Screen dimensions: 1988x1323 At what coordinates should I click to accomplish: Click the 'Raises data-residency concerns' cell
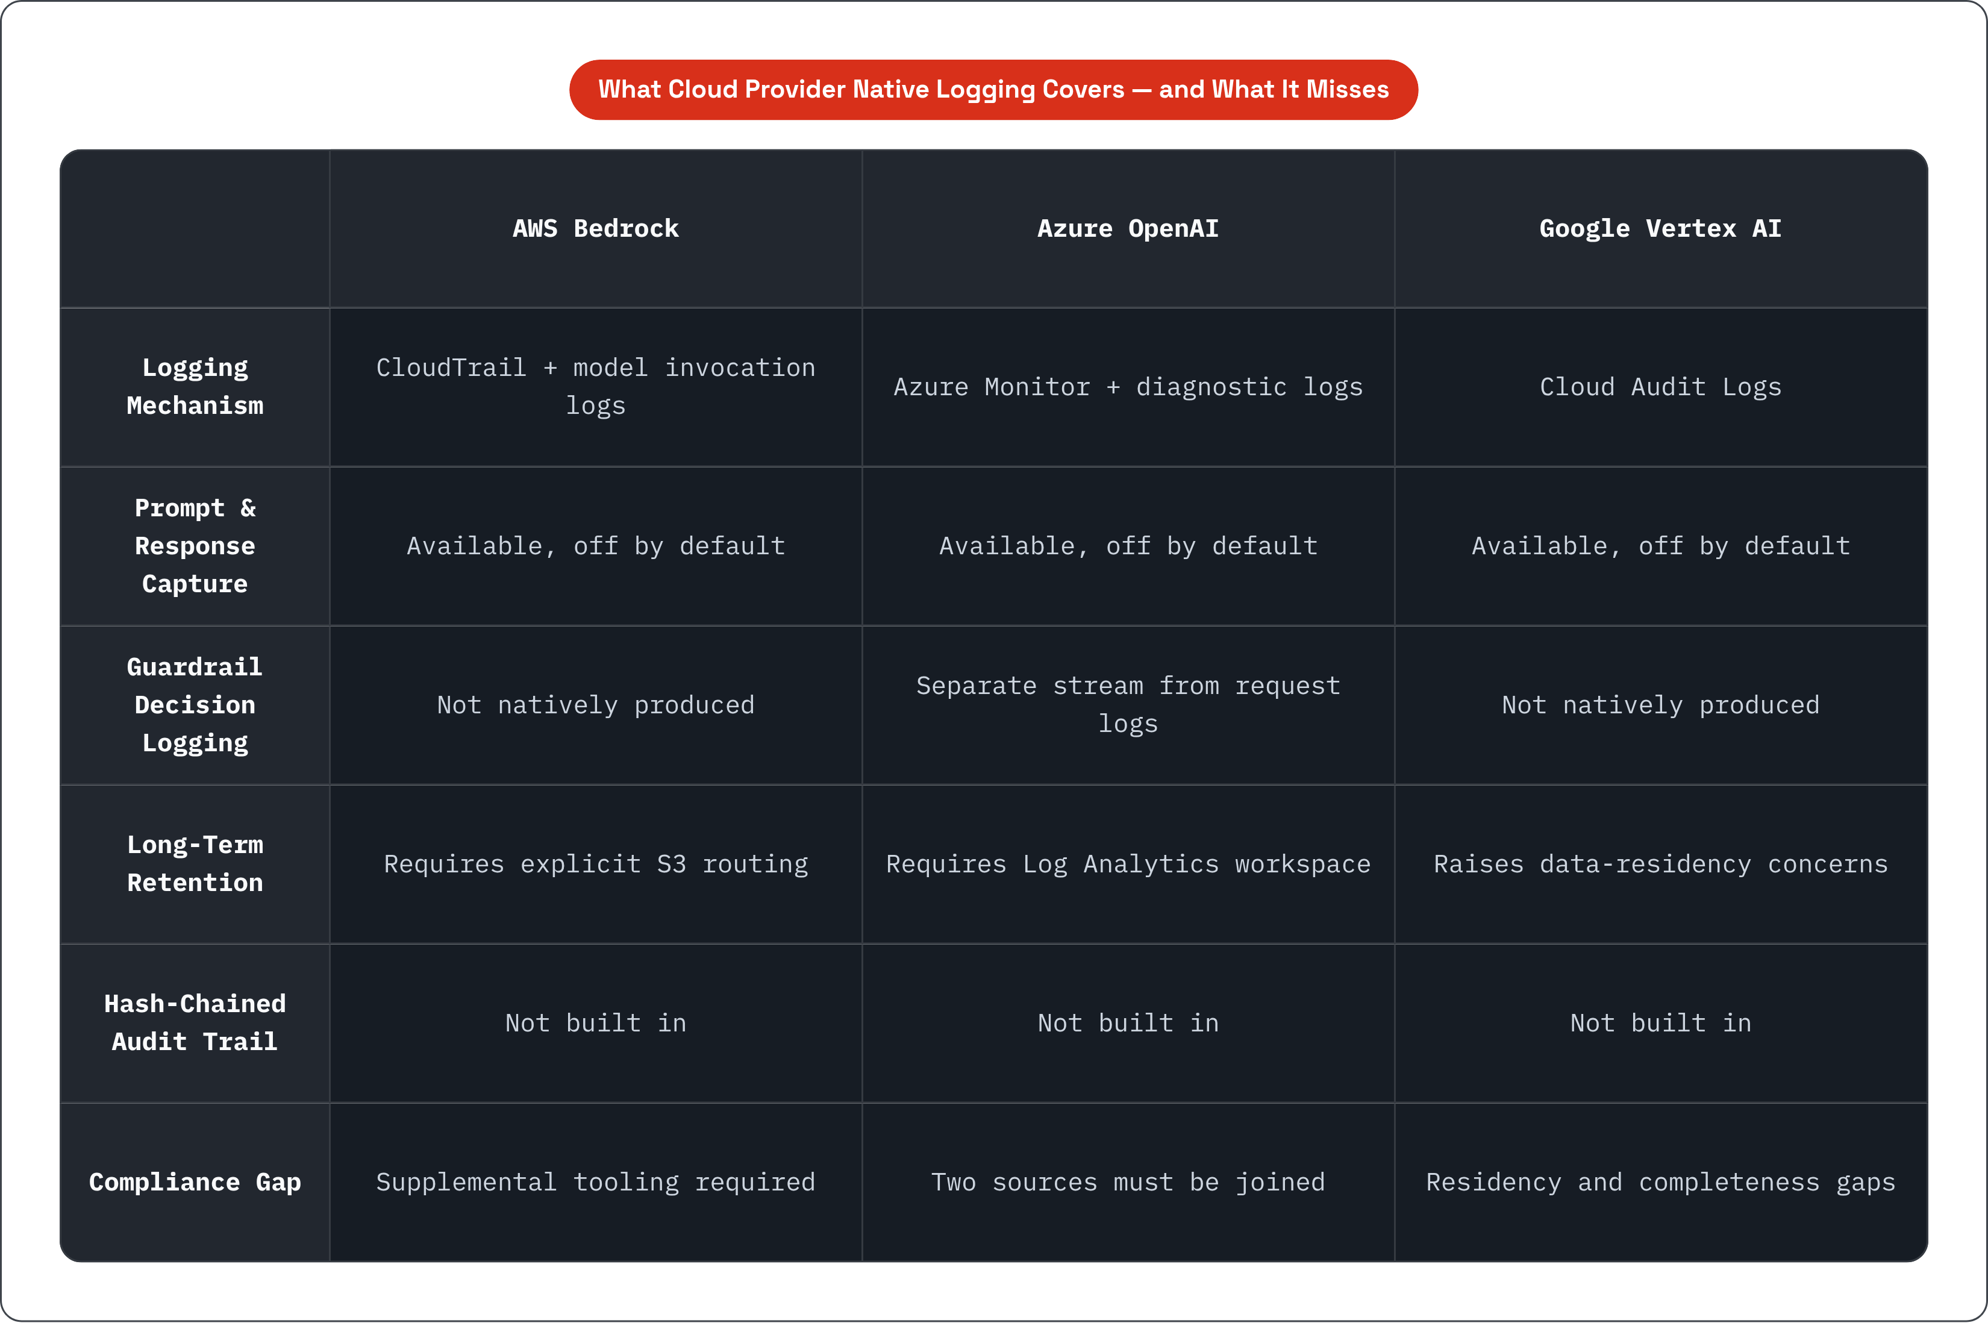pos(1661,864)
